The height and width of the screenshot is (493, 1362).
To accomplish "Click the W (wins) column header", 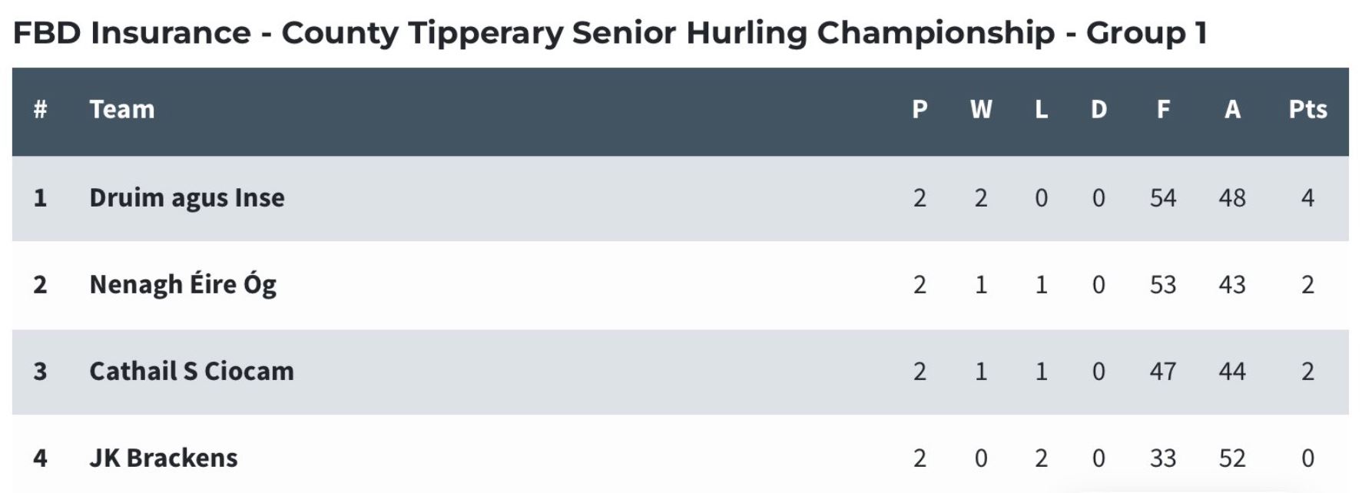I will [x=981, y=109].
